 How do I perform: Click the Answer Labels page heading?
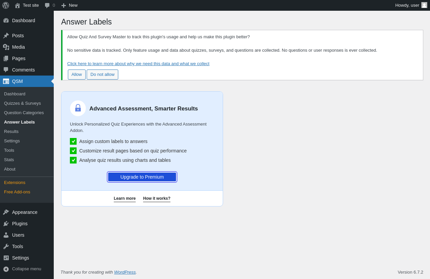pos(86,22)
